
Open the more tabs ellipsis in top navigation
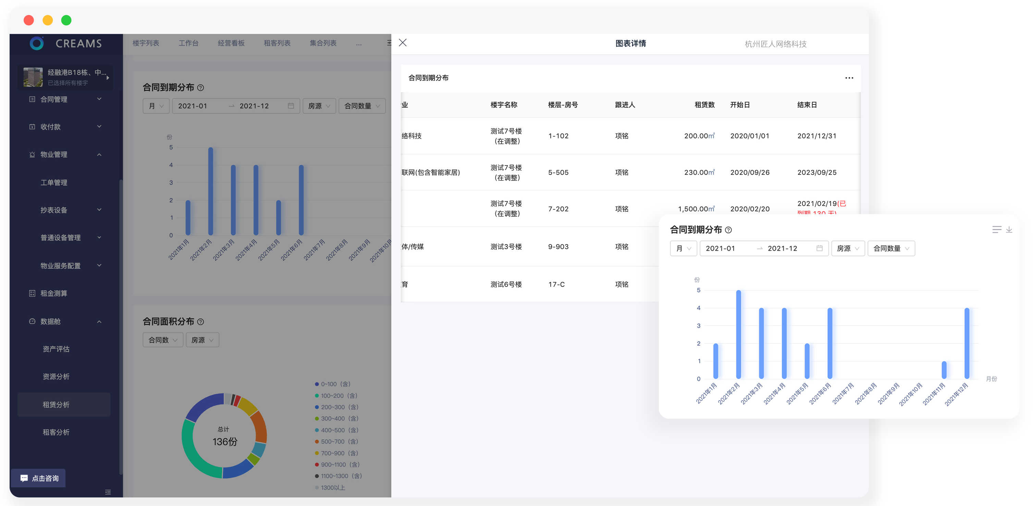pyautogui.click(x=358, y=44)
